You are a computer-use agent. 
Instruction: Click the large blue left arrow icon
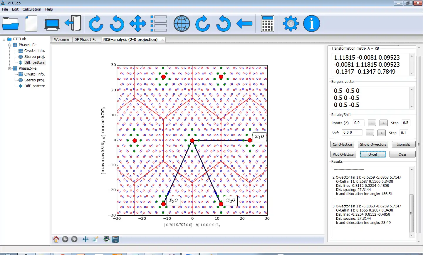244,24
